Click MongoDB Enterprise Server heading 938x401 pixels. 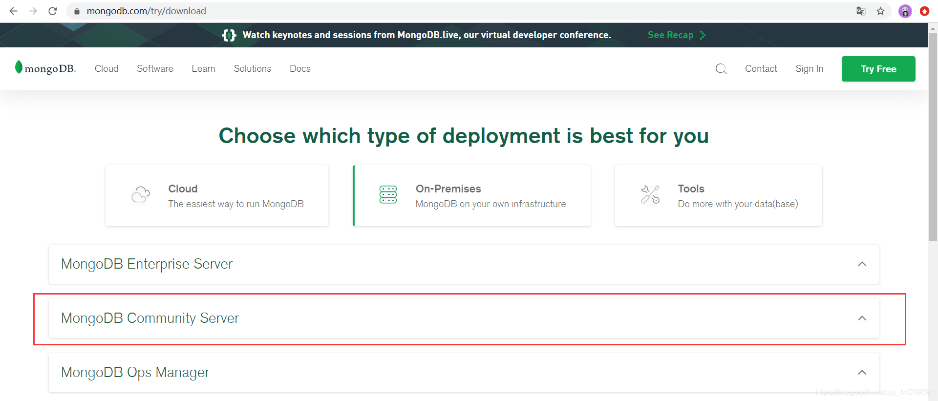pos(147,264)
